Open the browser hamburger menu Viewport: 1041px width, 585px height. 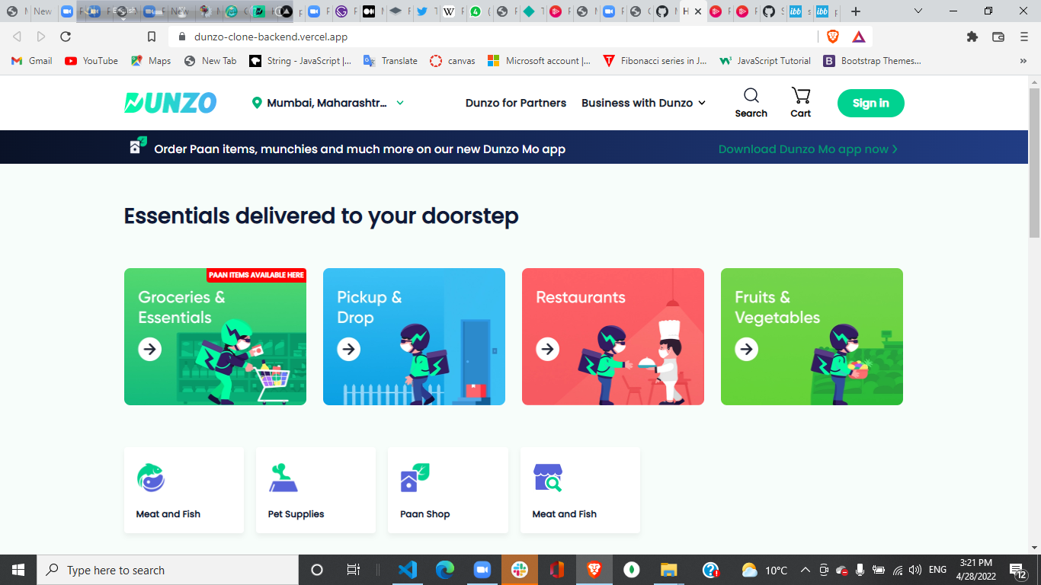(x=1023, y=37)
